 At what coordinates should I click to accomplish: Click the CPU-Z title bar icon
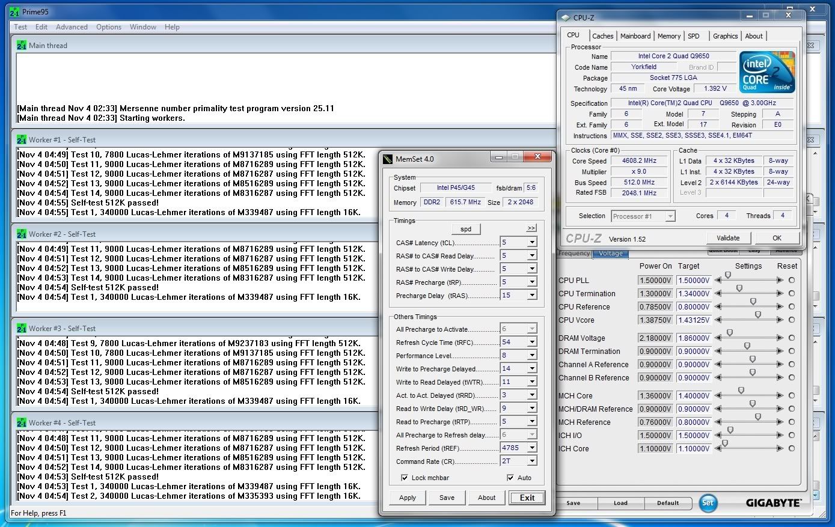tap(566, 17)
